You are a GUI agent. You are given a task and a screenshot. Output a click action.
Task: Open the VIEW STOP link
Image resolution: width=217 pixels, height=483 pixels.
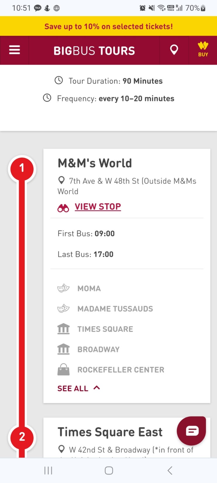(98, 207)
